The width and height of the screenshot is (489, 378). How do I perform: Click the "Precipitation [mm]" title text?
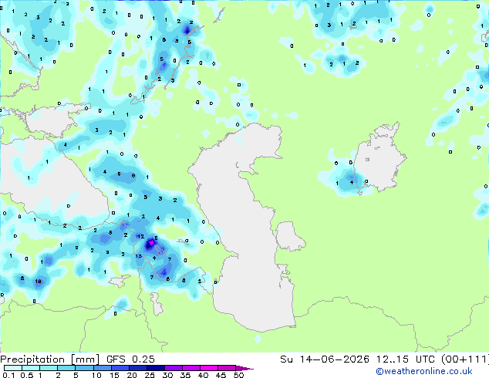click(50, 359)
